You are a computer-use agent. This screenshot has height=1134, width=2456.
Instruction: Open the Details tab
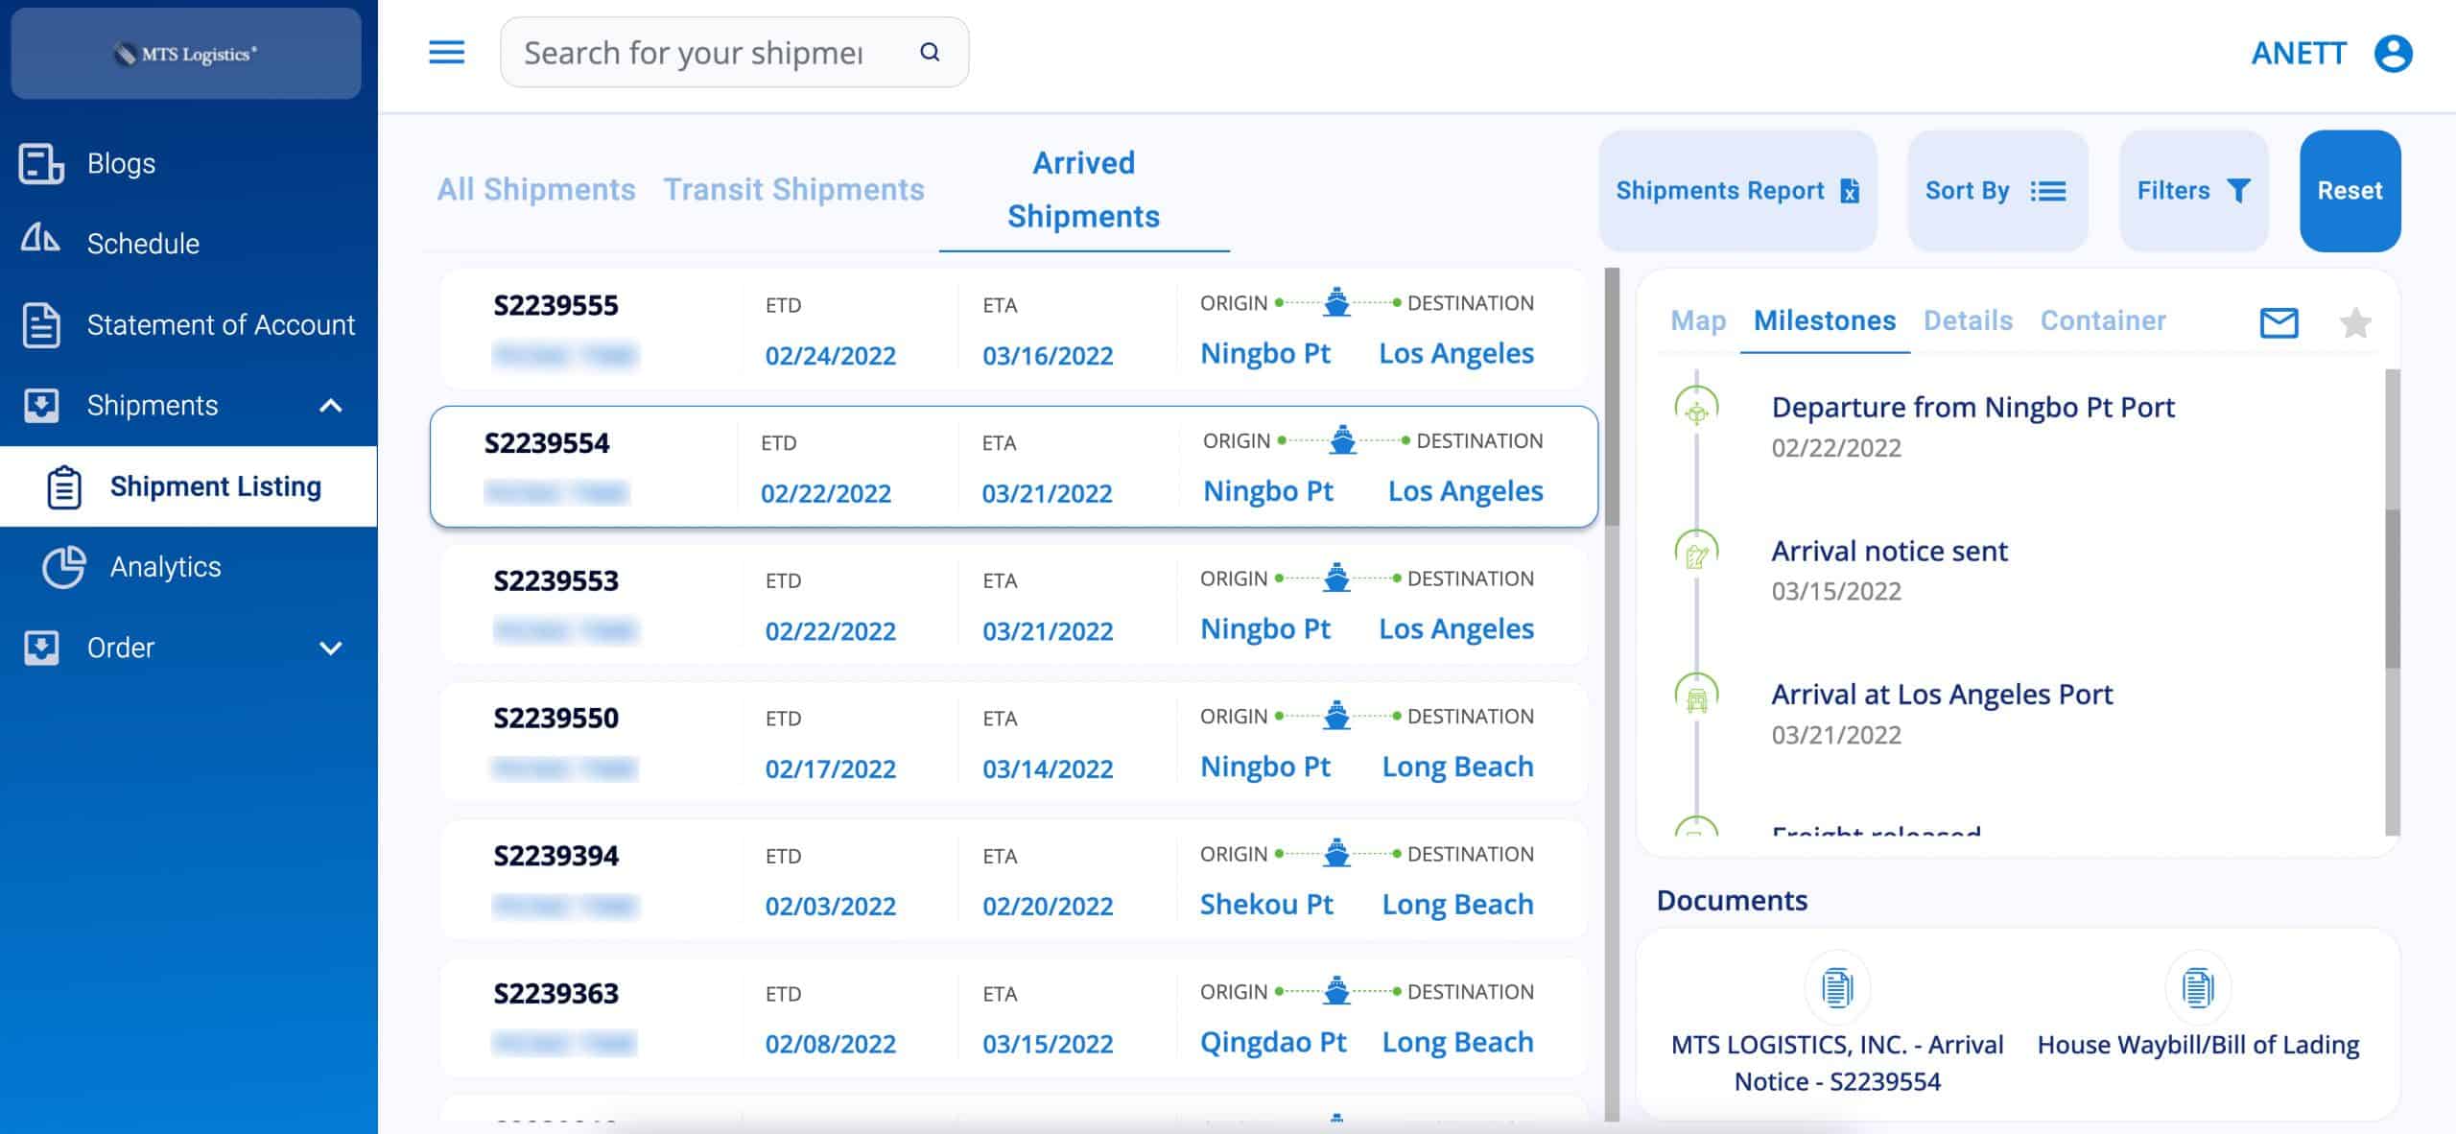coord(1968,320)
